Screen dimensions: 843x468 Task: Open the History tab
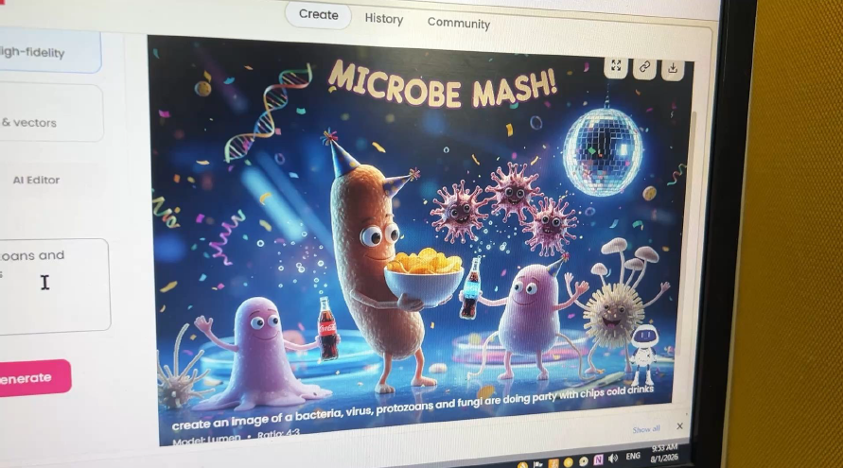[384, 19]
